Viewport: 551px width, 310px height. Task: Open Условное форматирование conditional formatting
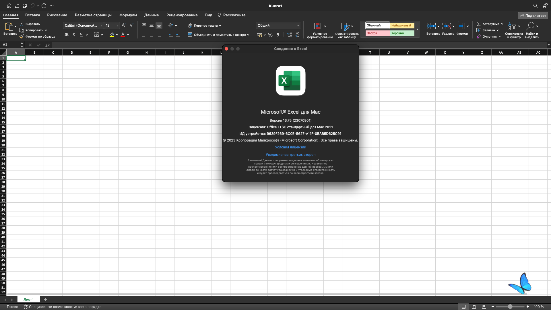320,30
